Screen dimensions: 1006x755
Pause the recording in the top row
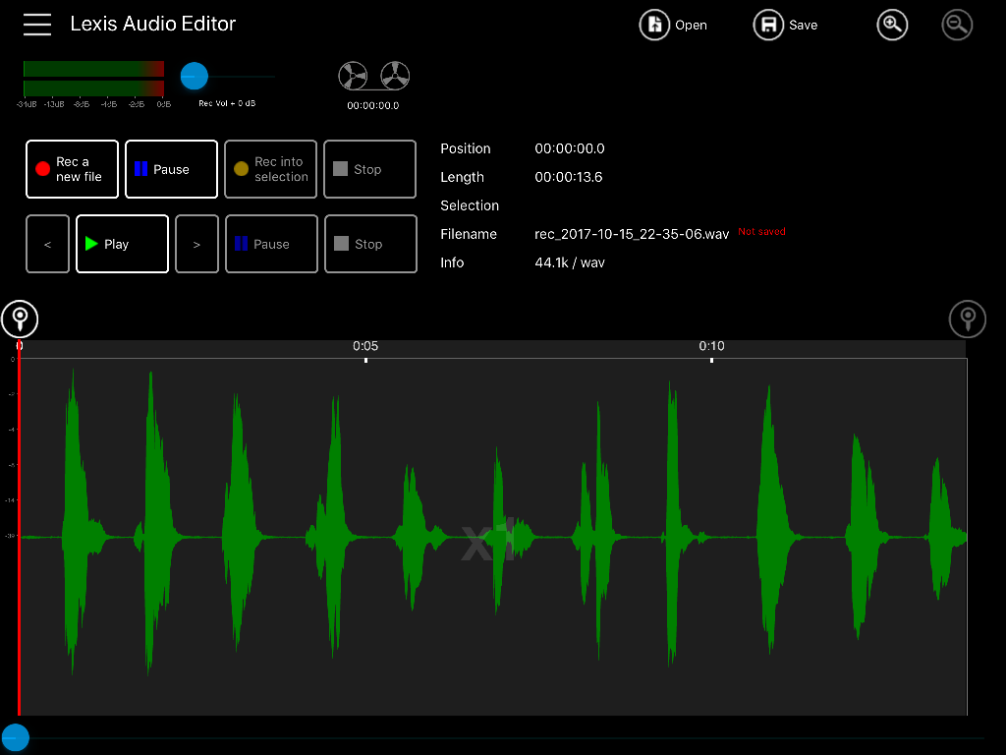pyautogui.click(x=171, y=169)
